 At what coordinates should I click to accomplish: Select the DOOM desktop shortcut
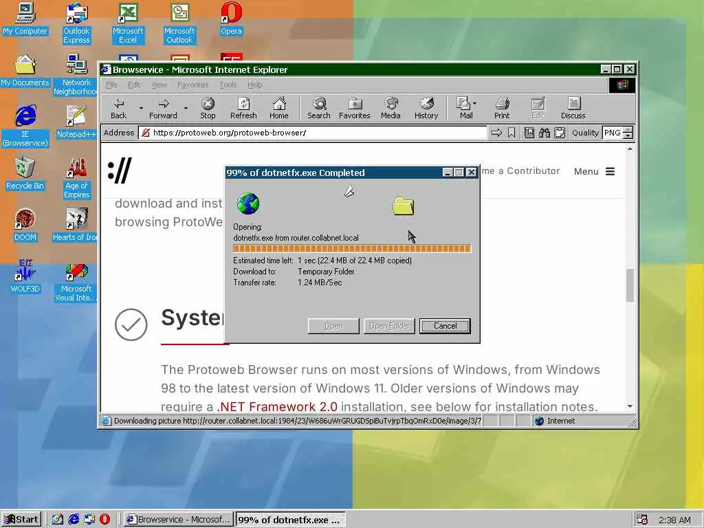click(25, 225)
